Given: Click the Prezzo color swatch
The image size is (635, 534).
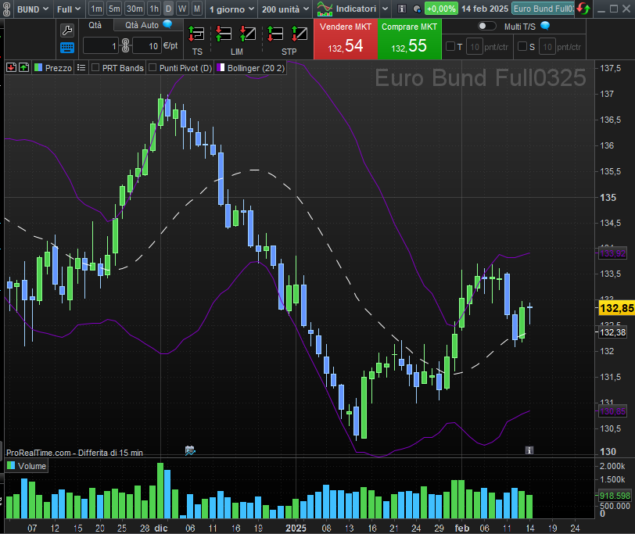Looking at the screenshot, I should pos(38,67).
